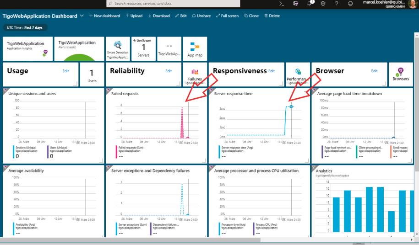Clone the dashboard
Viewport: 419px width, 245px height.
[x=251, y=16]
